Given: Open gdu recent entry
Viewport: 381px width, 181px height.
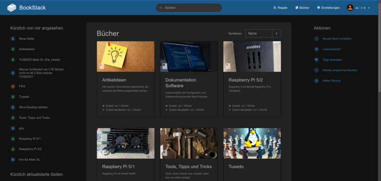Looking at the screenshot, I should 21,128.
